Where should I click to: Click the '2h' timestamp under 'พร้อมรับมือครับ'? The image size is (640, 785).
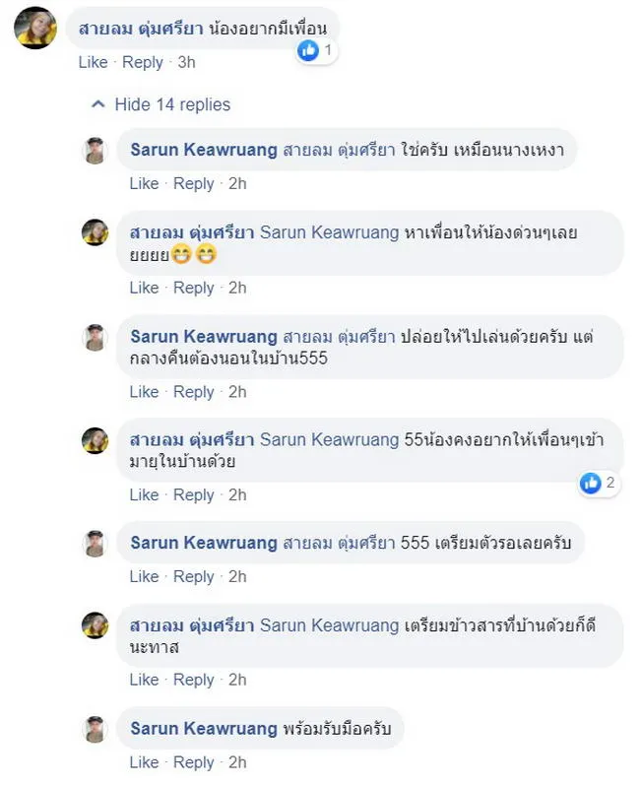pyautogui.click(x=237, y=762)
